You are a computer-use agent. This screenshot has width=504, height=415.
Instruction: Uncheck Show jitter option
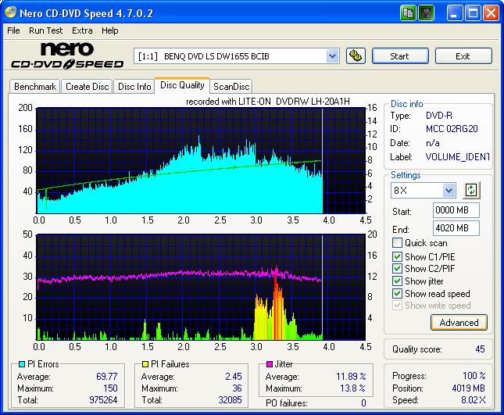pyautogui.click(x=397, y=281)
